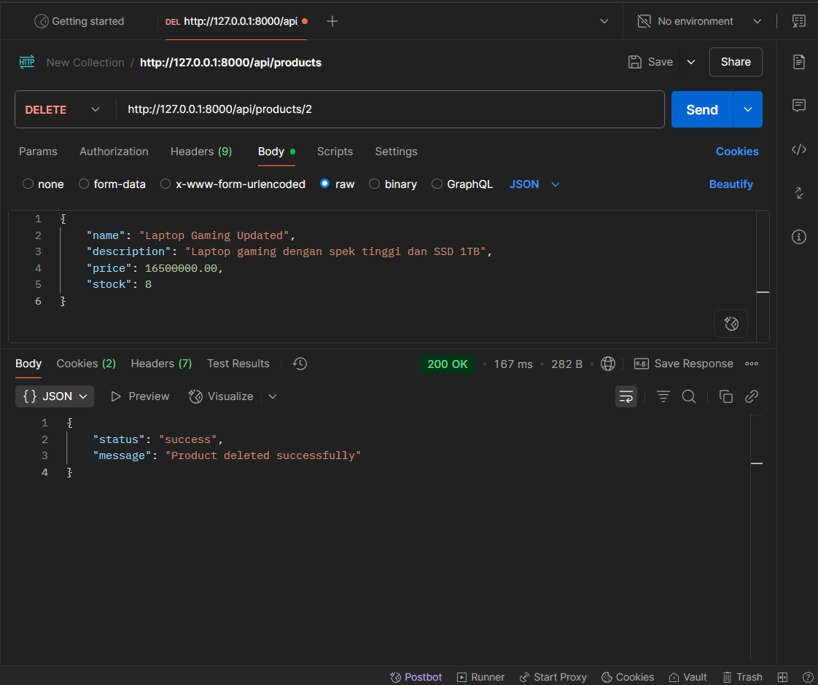Toggle the wrap lines icon in response
Image resolution: width=818 pixels, height=685 pixels.
click(626, 396)
